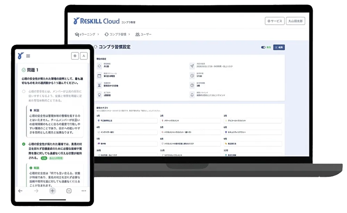Click the サービス button in header
This screenshot has height=213, width=347.
point(274,21)
